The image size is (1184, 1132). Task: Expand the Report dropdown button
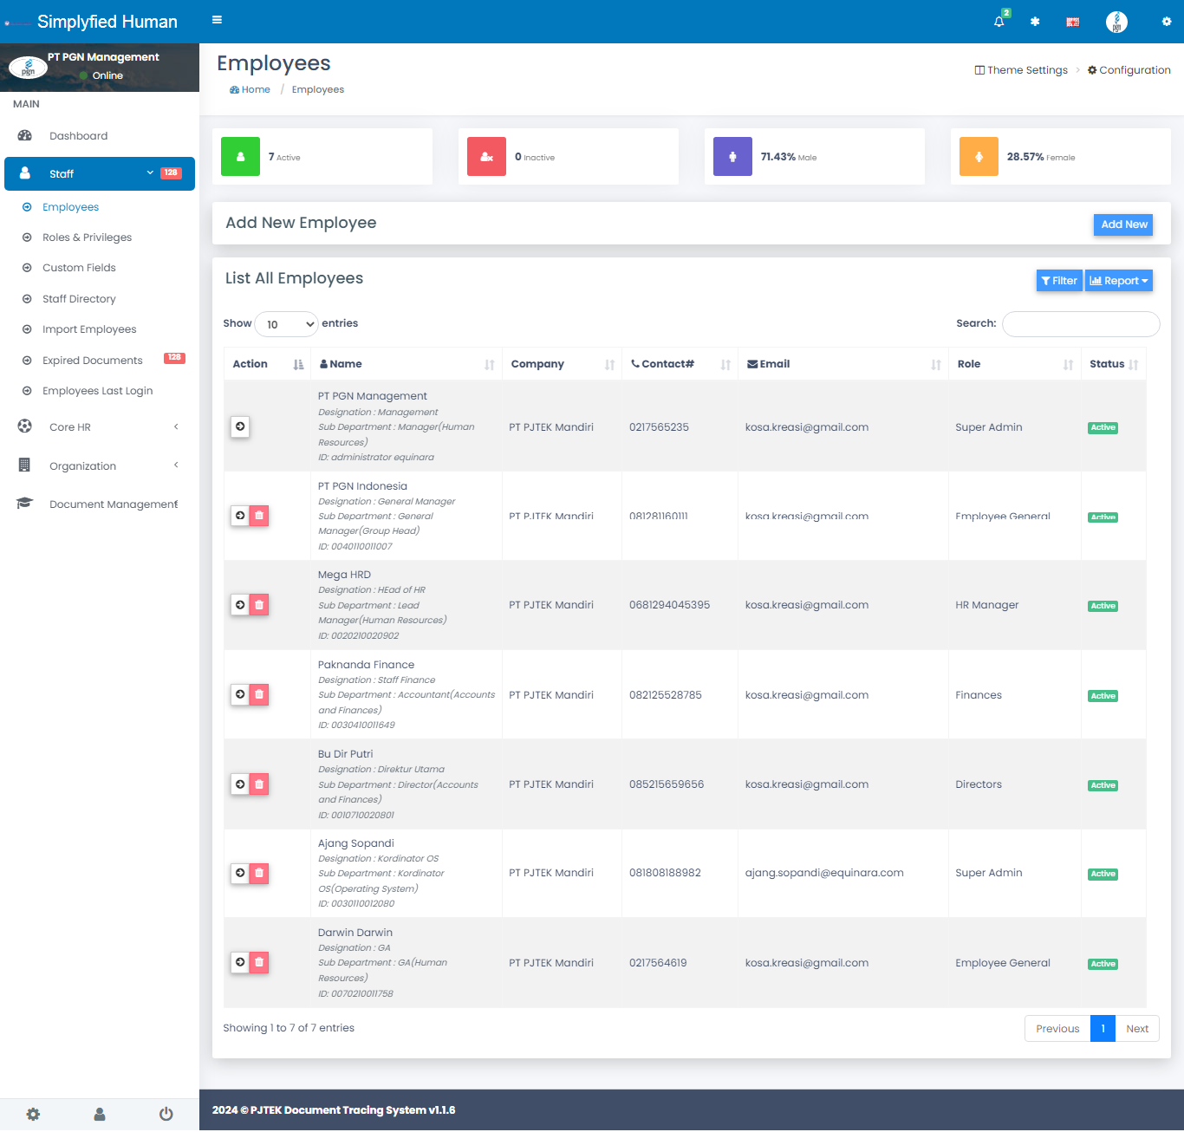pyautogui.click(x=1118, y=281)
